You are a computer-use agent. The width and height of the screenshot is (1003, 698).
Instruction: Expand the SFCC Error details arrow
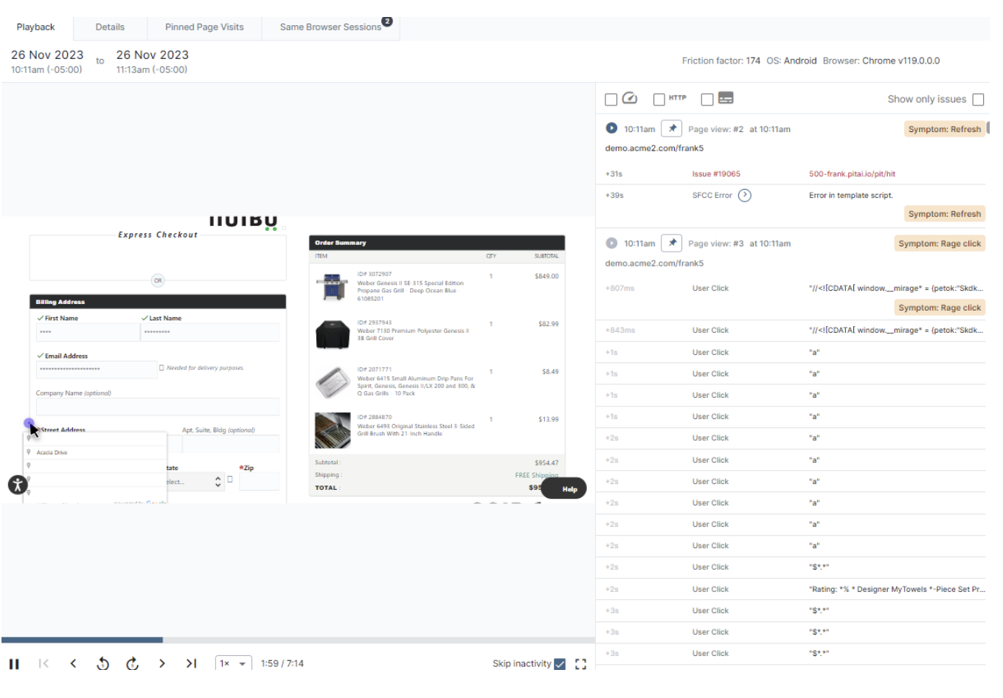745,196
